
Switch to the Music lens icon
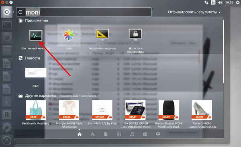132,134
